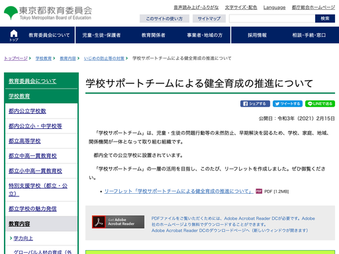Open the 文字サイズ・配色 settings link
The width and height of the screenshot is (339, 254).
(x=241, y=7)
